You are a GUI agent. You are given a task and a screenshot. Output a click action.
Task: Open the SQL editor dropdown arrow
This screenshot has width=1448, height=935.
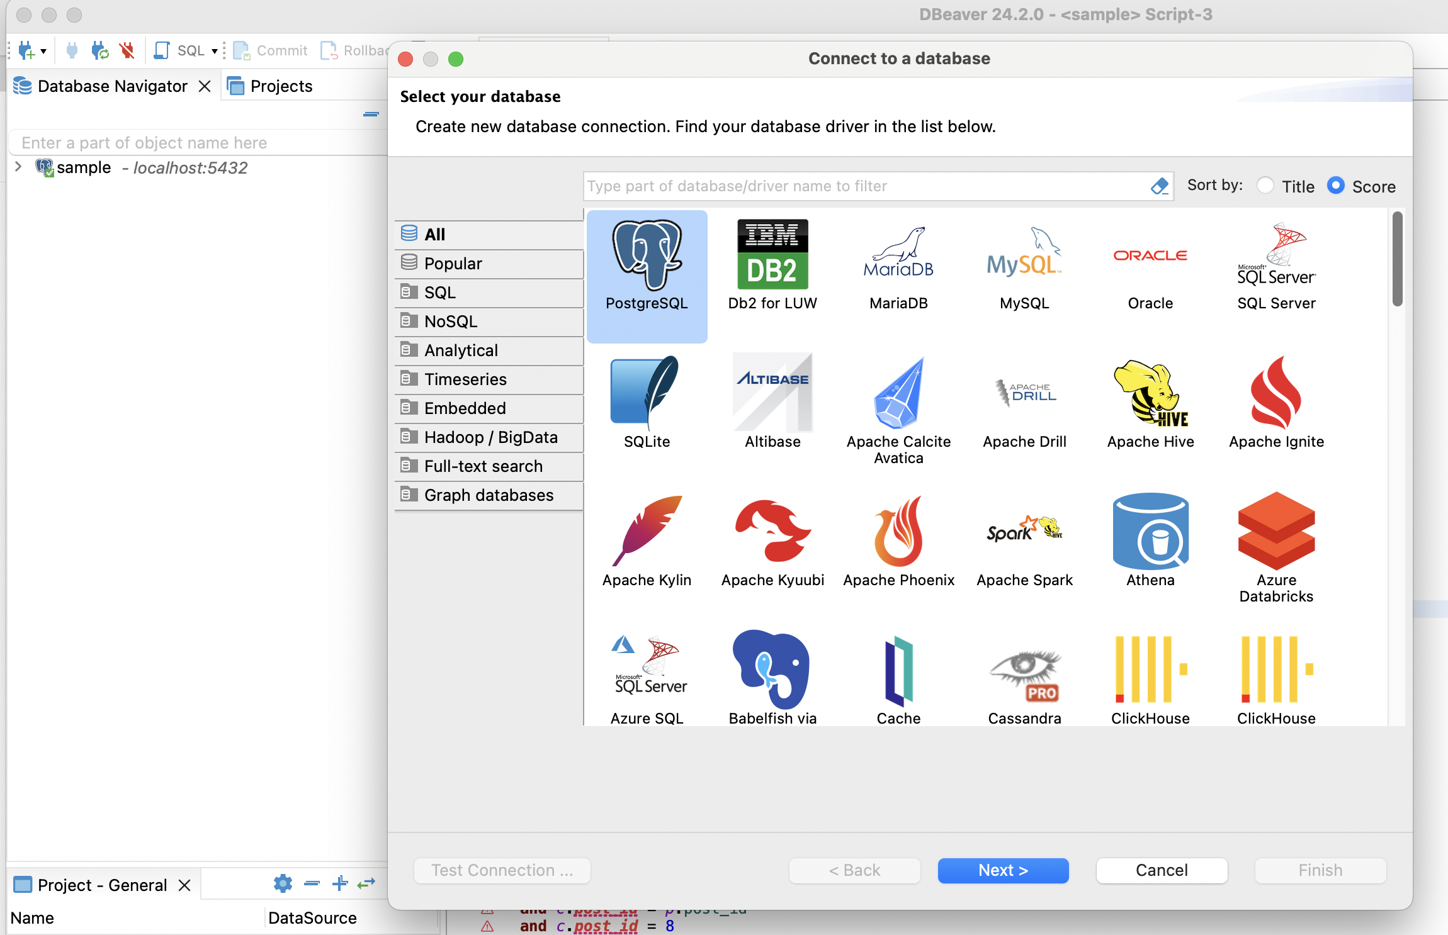pos(215,51)
